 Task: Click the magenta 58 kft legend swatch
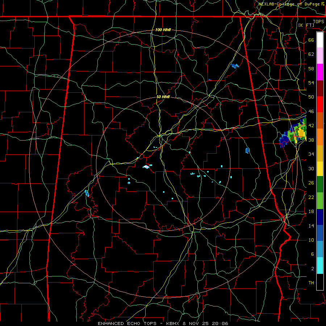tap(320, 72)
